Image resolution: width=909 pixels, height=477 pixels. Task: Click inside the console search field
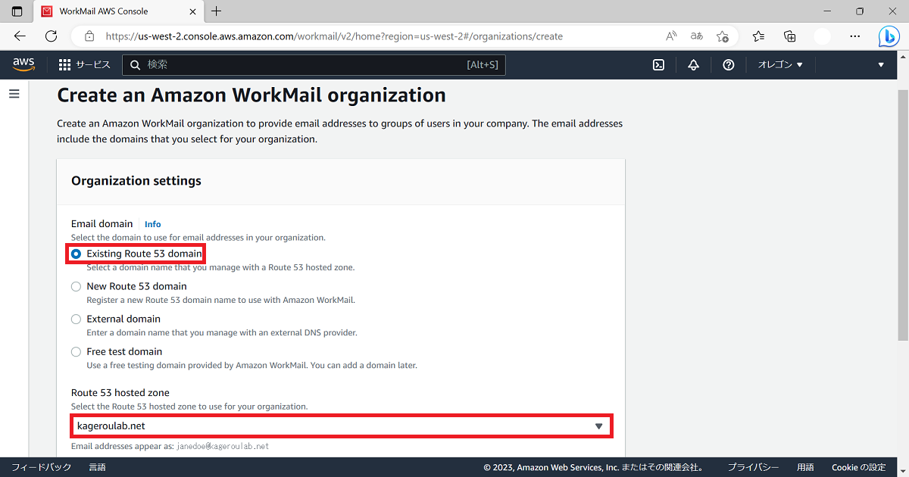coord(303,64)
